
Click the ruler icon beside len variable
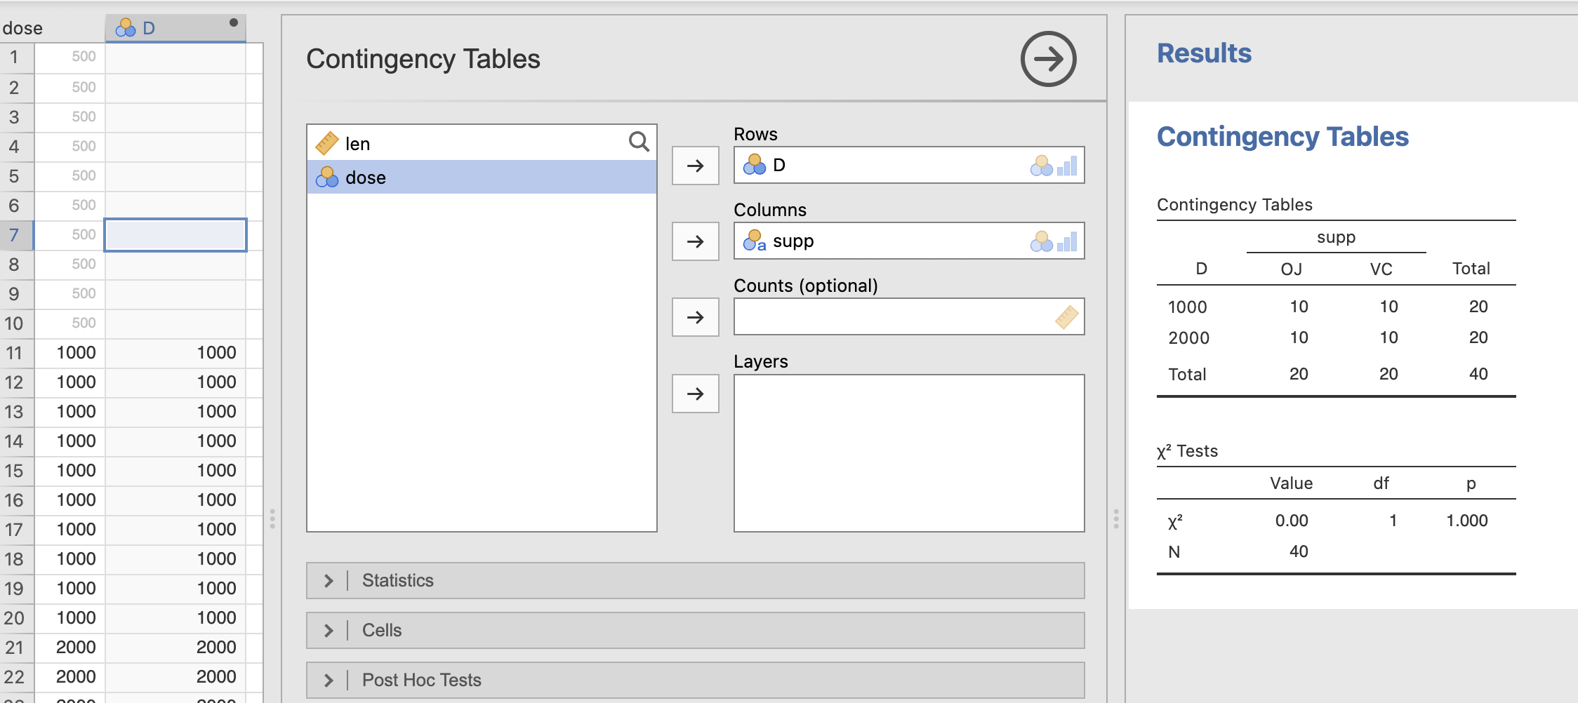tap(327, 143)
